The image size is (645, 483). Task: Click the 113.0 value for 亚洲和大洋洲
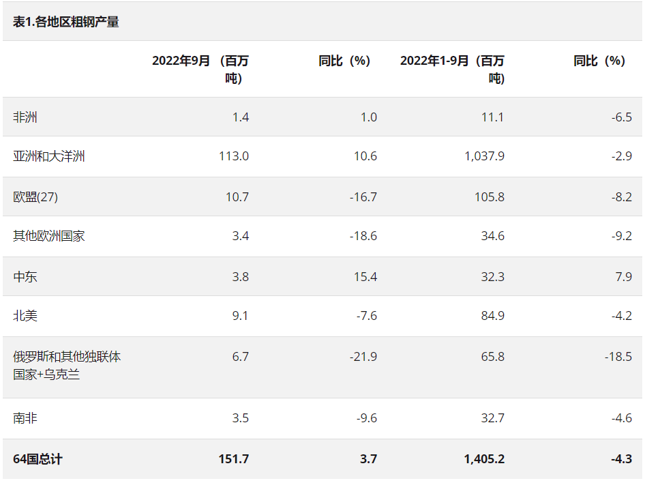(x=234, y=156)
